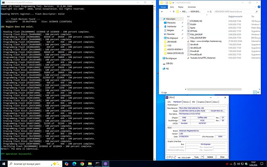Switch to large icons view in Explorer

pos(258,92)
